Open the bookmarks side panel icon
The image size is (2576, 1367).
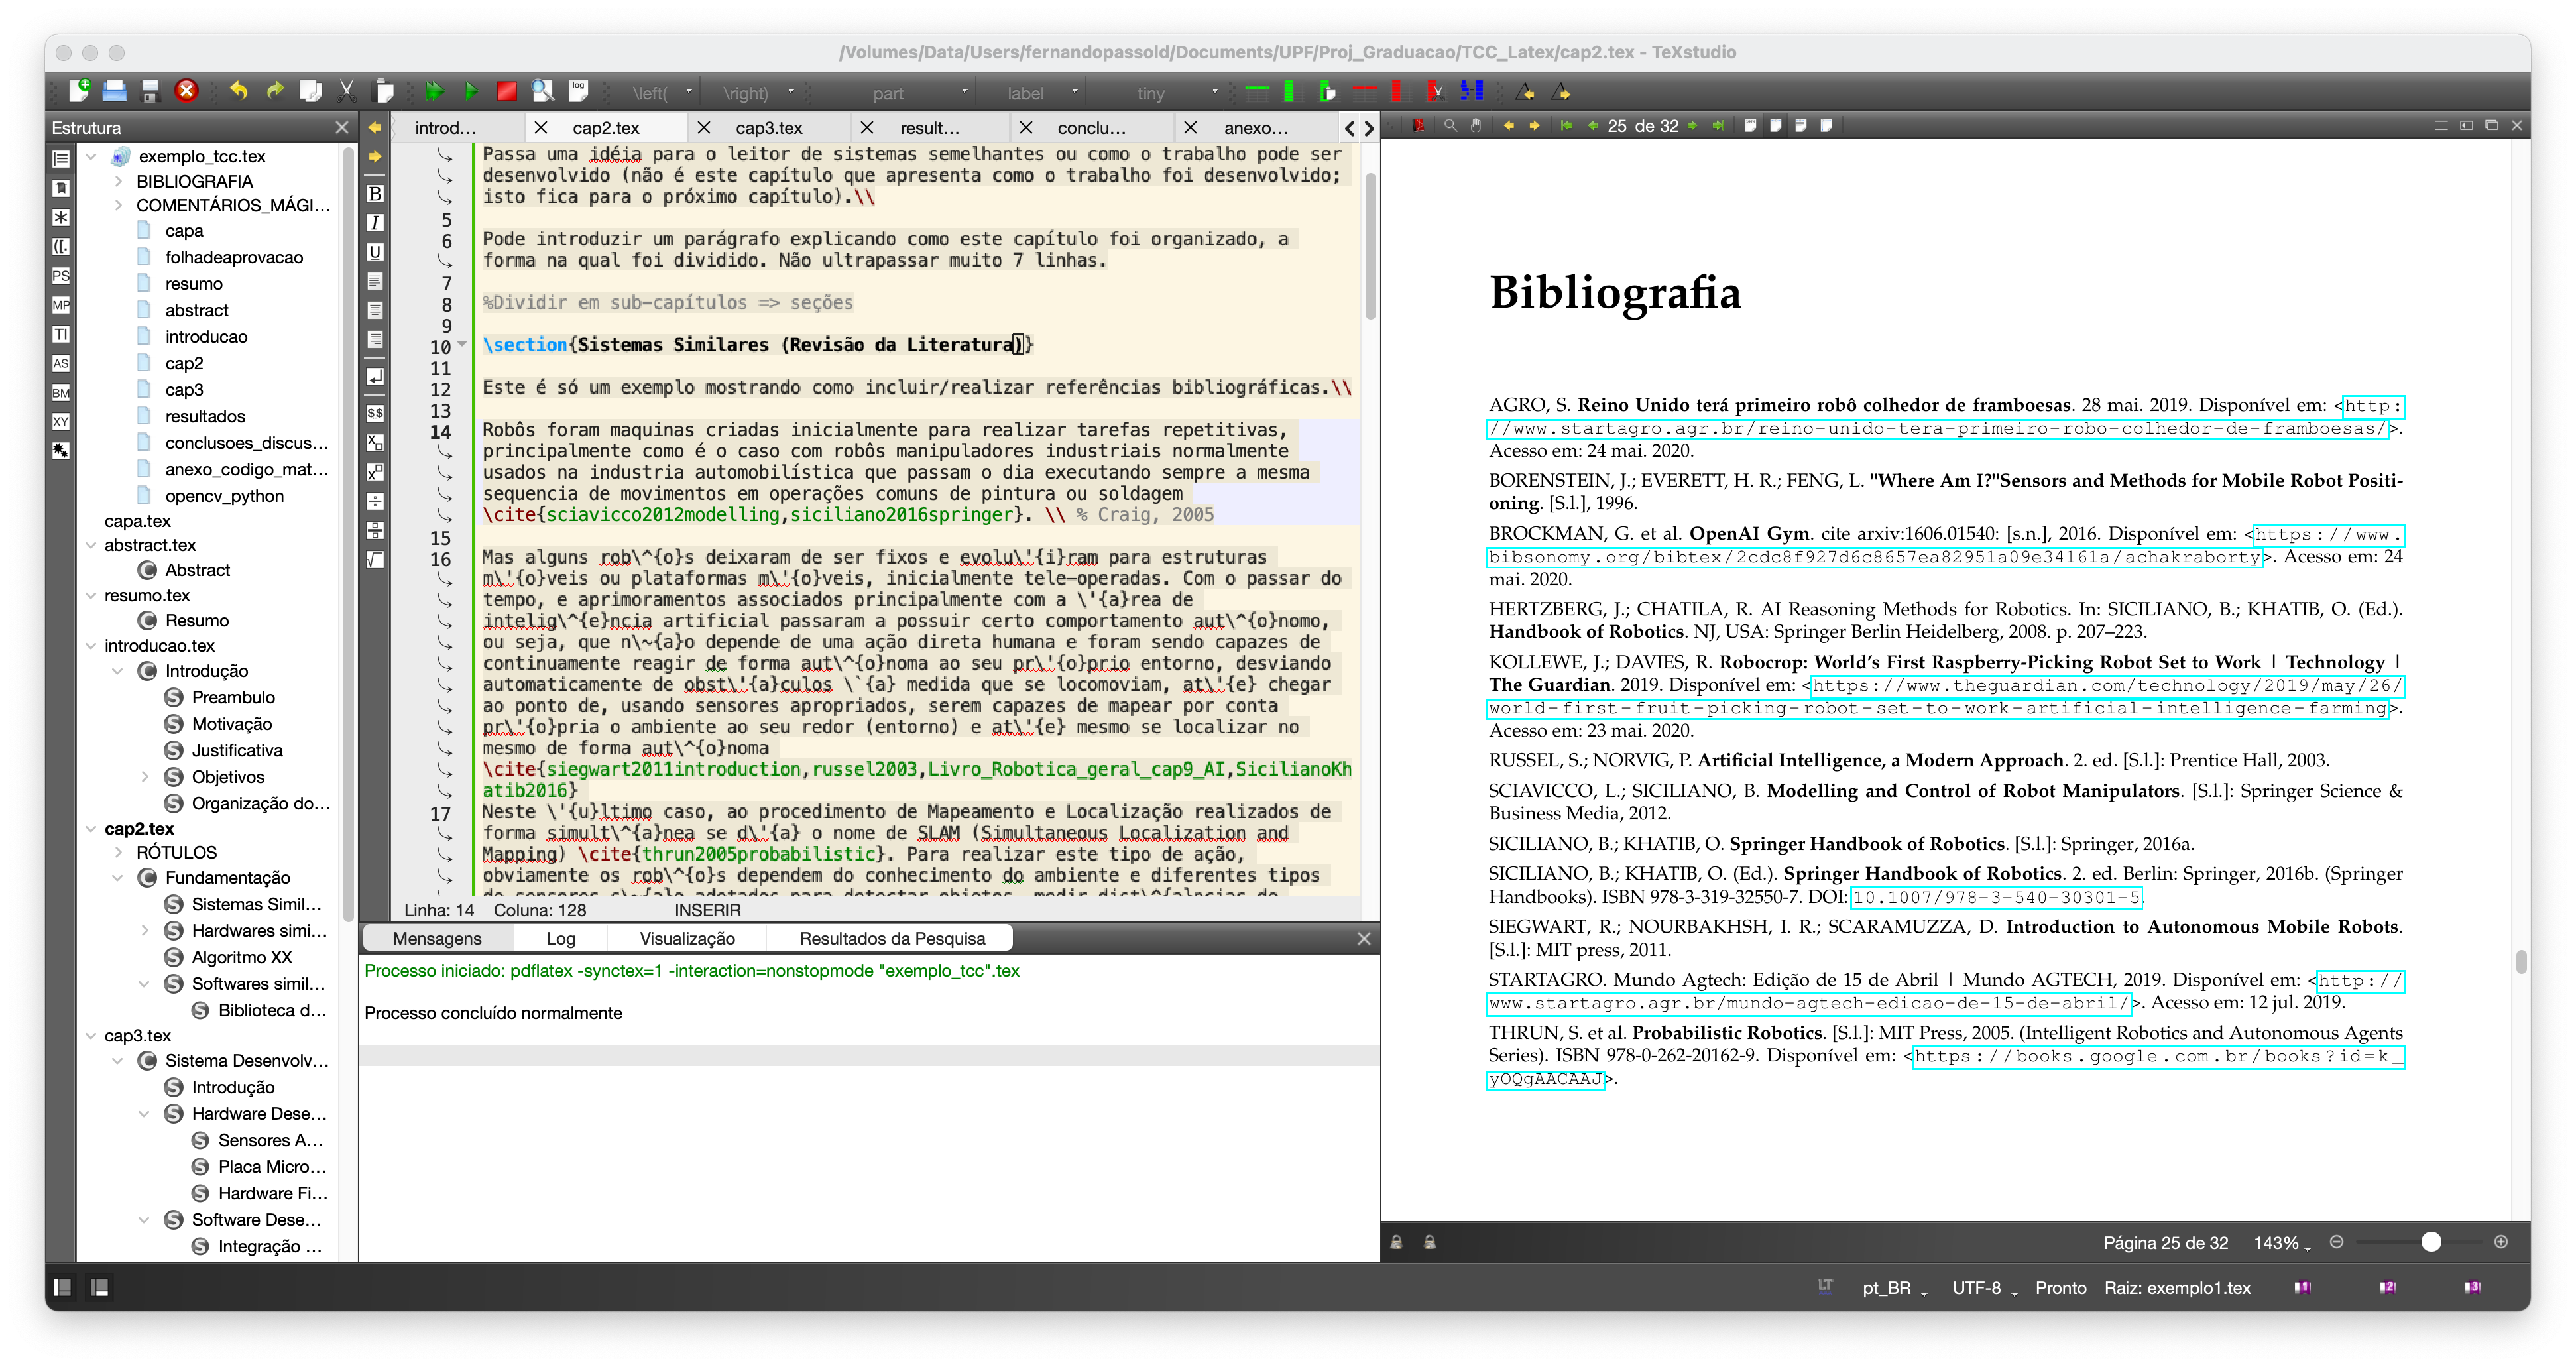[x=61, y=188]
